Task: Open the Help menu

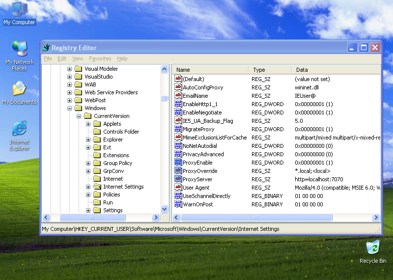Action: tap(122, 58)
